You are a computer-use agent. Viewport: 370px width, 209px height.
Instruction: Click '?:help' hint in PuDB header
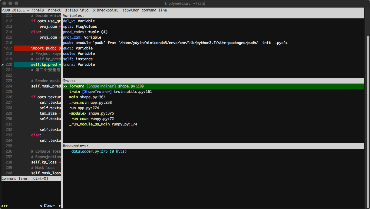pos(38,10)
